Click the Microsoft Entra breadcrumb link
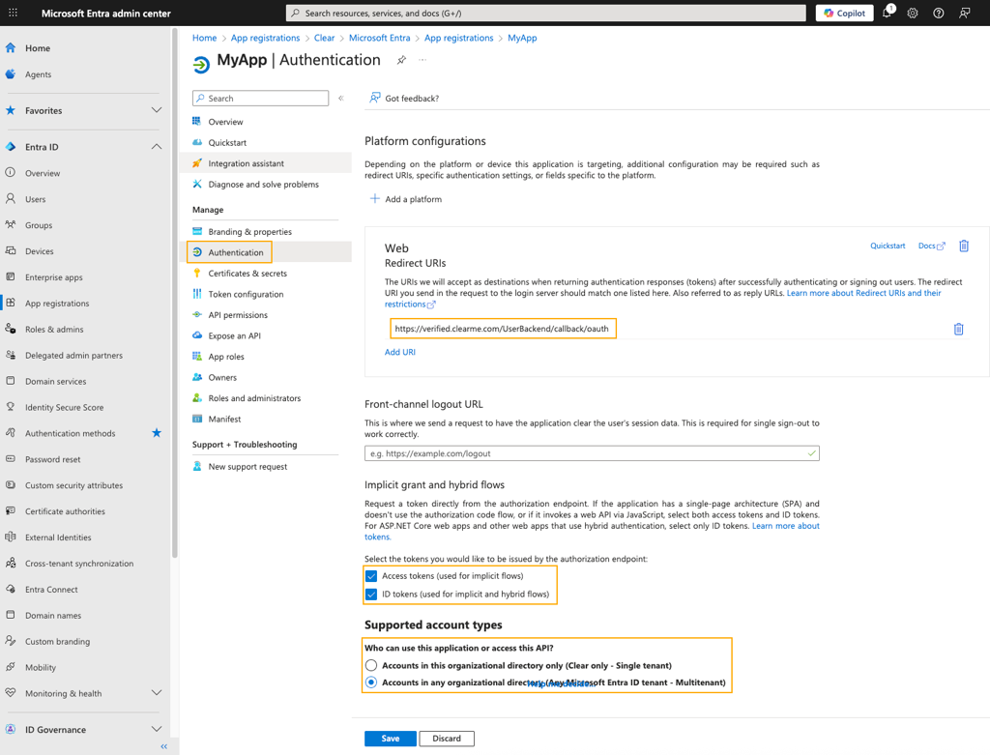Screen dimensions: 990x755 point(379,38)
